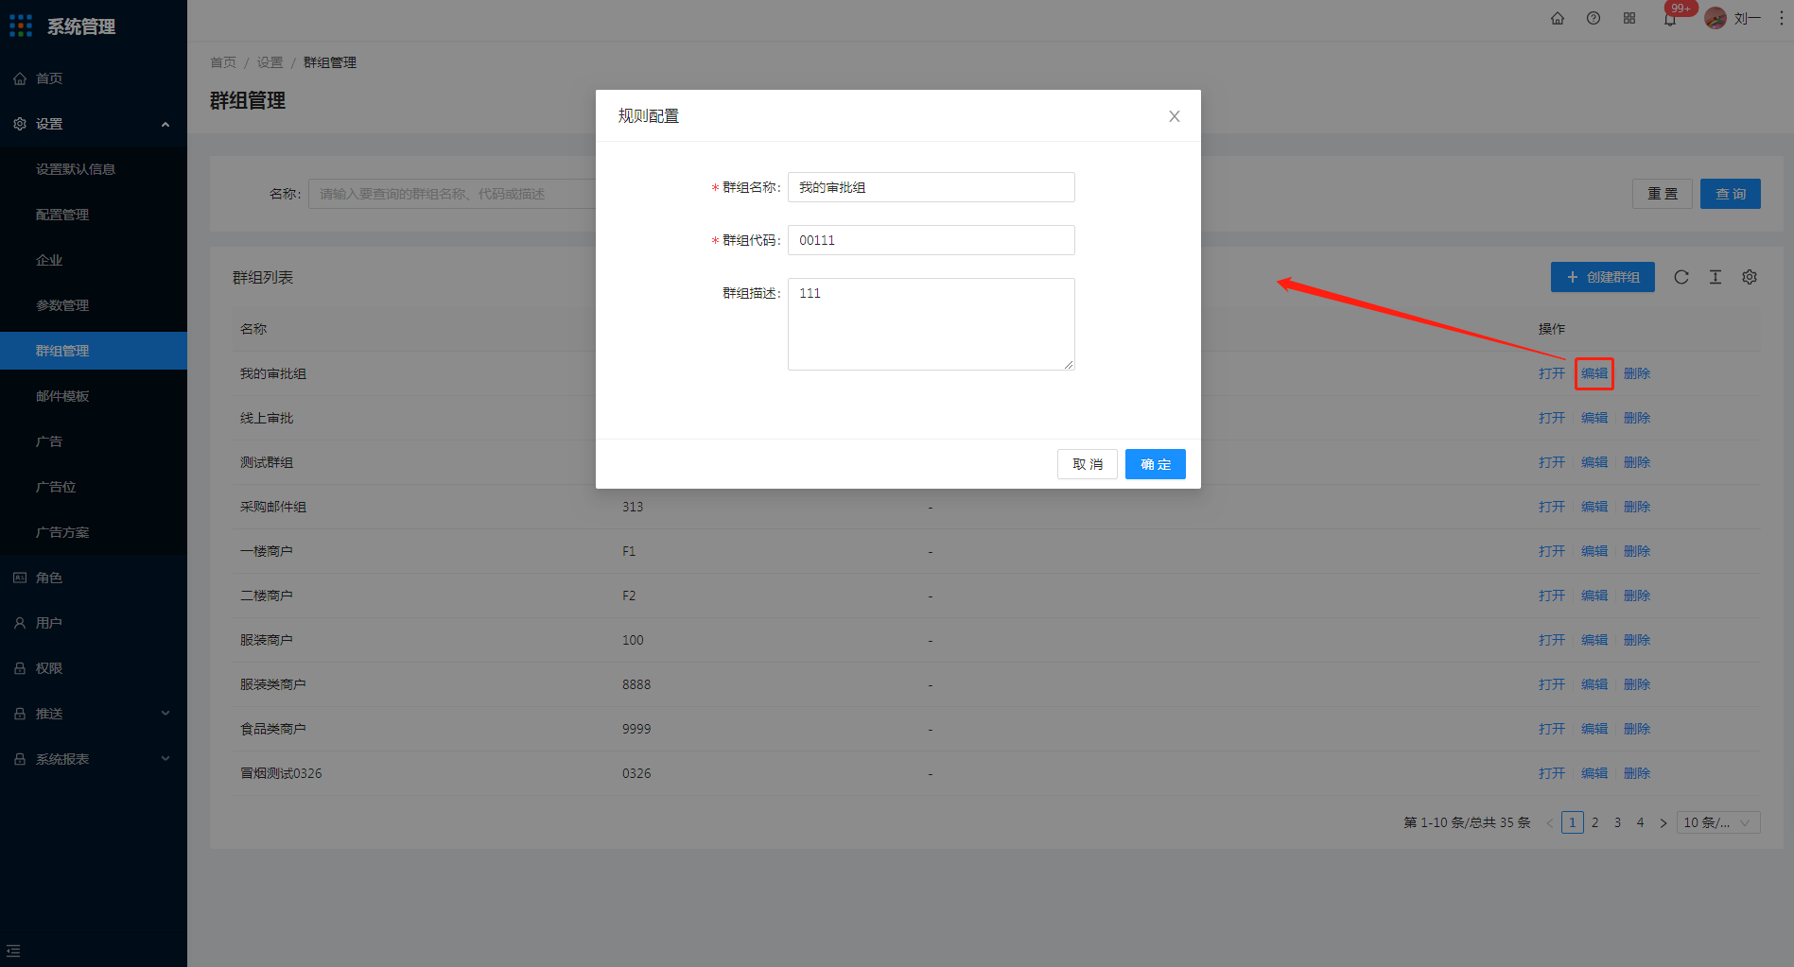
Task: Click 删除 for 我的审批组 row
Action: coord(1637,373)
